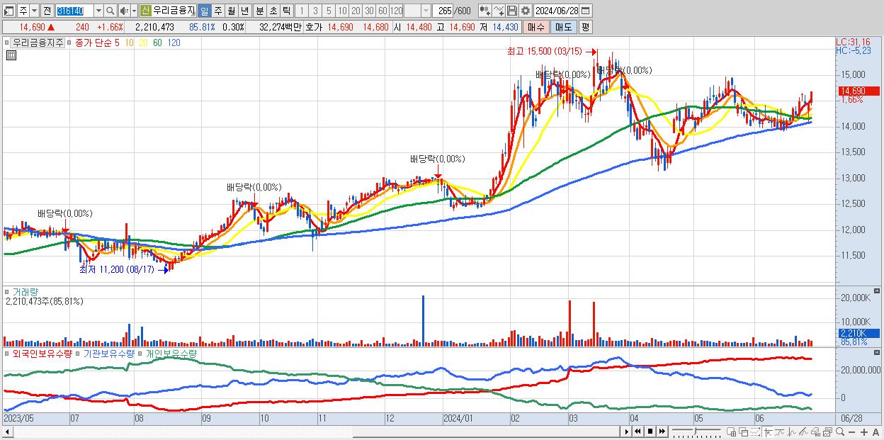Choose the 20 interval button

356,11
